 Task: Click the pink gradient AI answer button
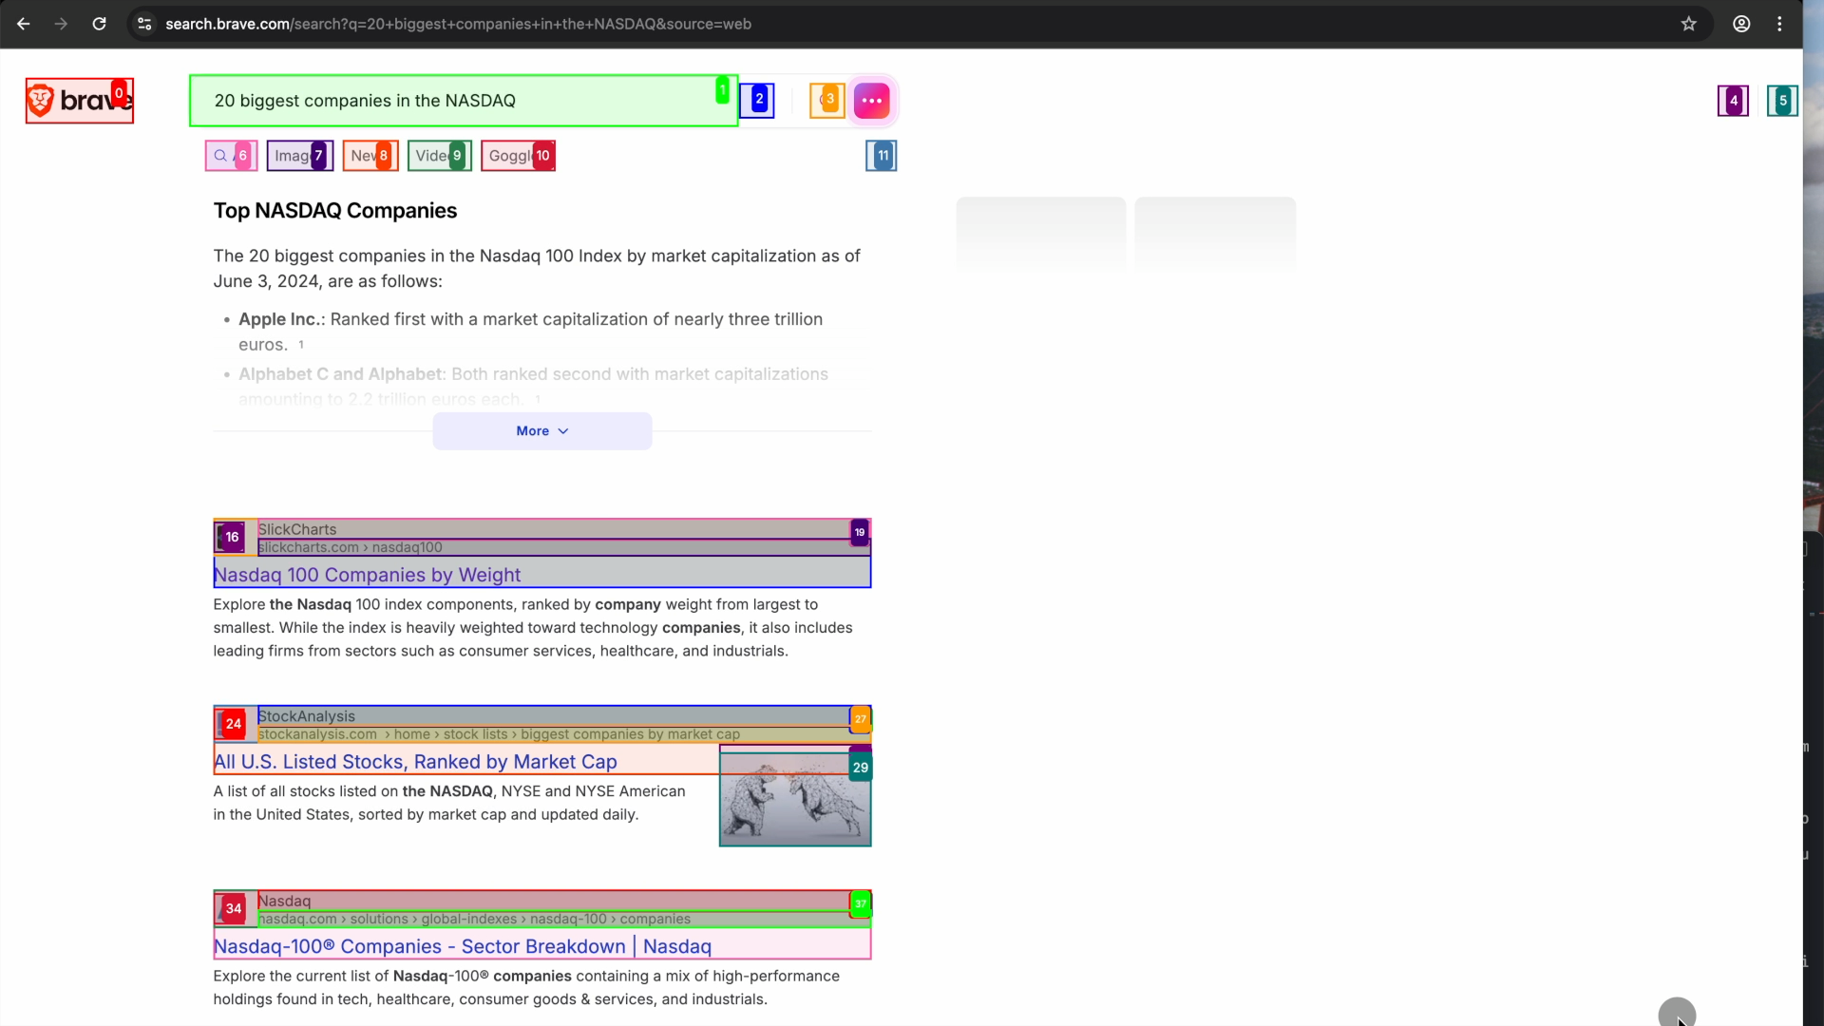click(871, 101)
